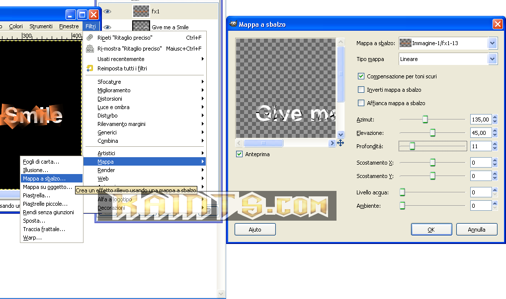
Task: Select Mappa a sbalzo menu entry
Action: pos(44,179)
